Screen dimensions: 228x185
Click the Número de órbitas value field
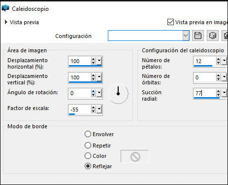204,77
